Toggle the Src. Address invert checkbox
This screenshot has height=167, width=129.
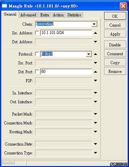click(x=37, y=33)
